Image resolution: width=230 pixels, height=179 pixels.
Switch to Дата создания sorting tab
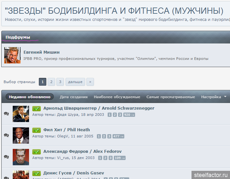pos(74,97)
